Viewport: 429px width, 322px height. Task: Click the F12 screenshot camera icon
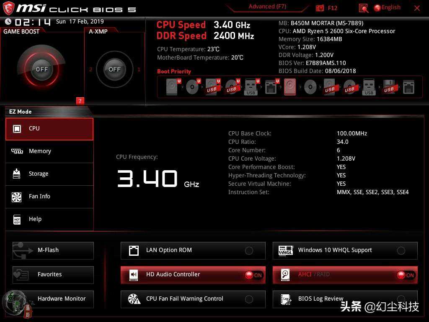coord(320,8)
